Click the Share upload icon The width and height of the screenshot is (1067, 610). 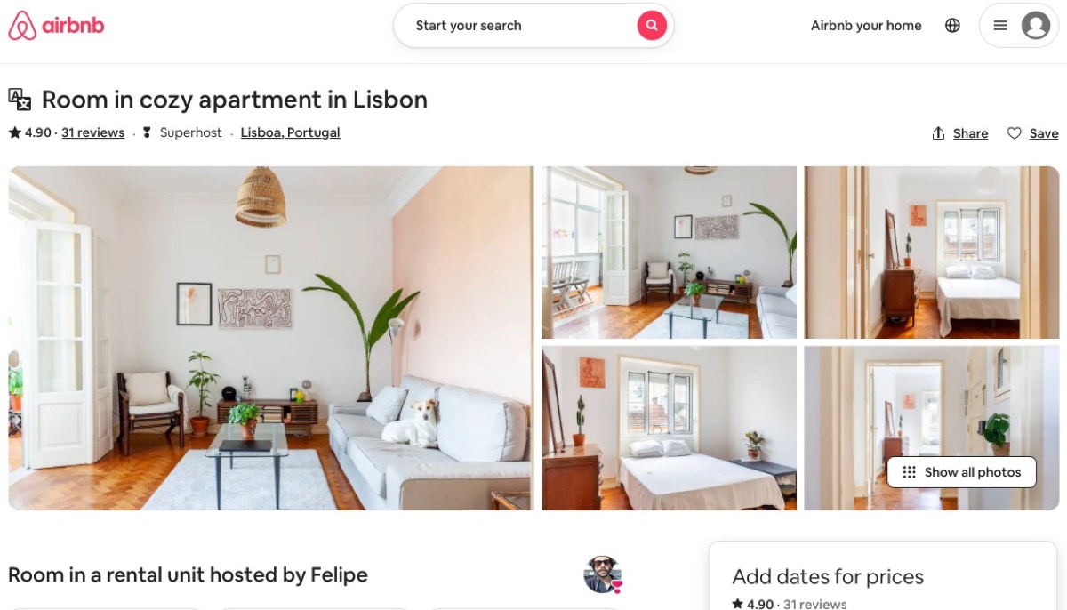point(938,133)
